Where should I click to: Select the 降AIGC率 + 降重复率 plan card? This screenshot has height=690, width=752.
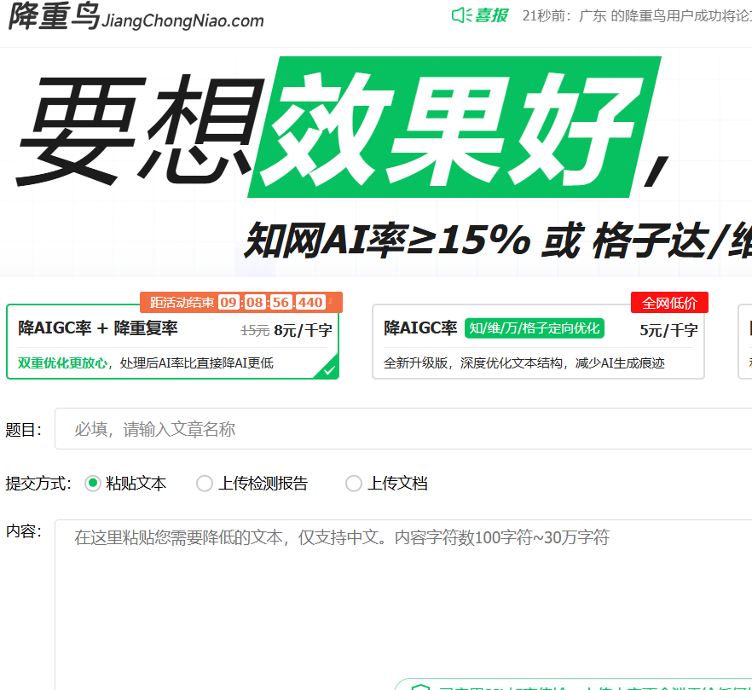tap(172, 341)
